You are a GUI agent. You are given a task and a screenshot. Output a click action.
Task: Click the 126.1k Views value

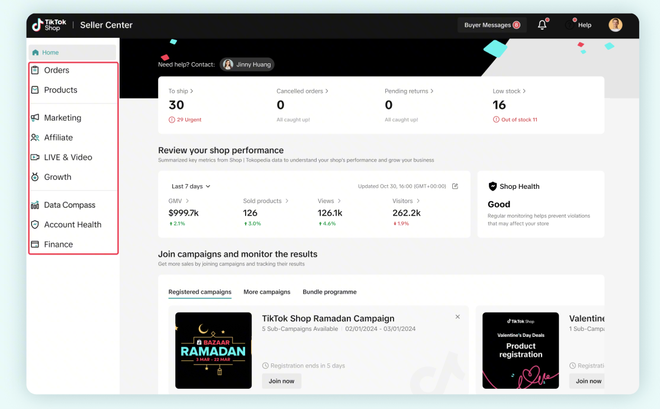pos(330,213)
